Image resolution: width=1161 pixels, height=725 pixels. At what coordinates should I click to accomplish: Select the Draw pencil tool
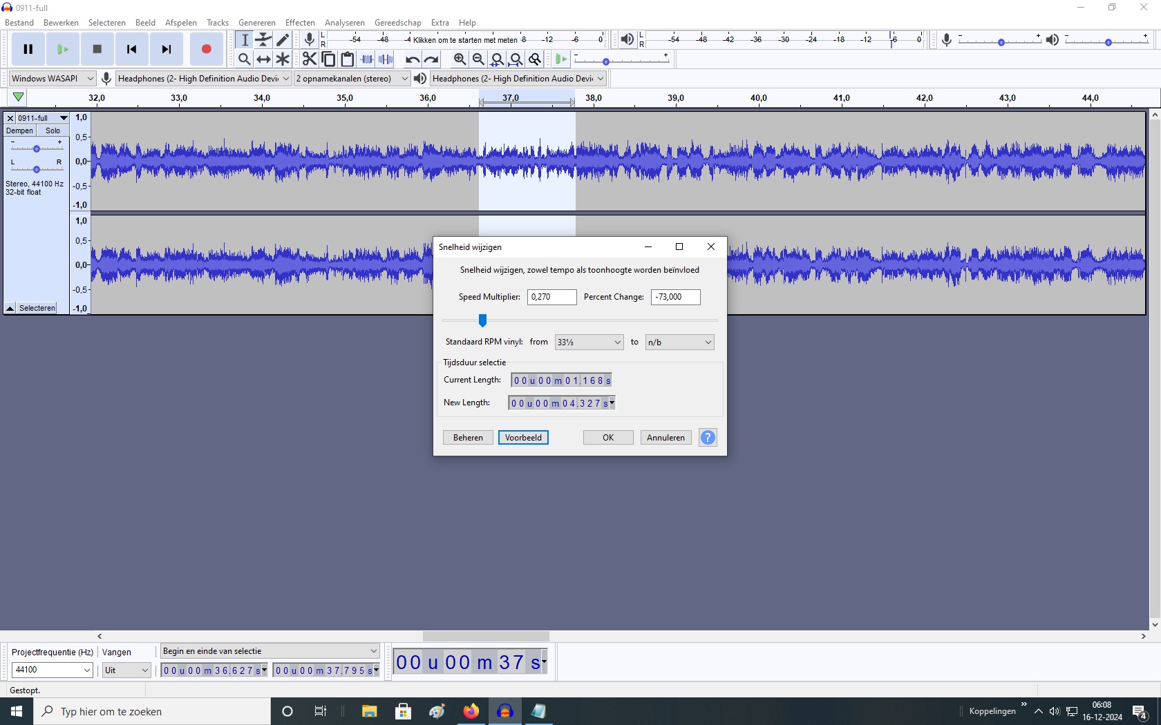283,39
